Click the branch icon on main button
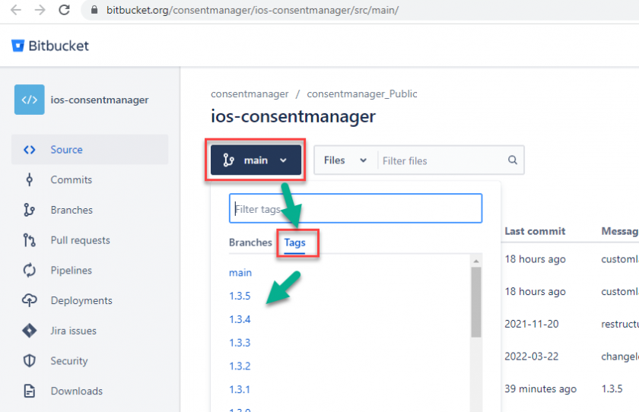This screenshot has height=412, width=639. 229,160
